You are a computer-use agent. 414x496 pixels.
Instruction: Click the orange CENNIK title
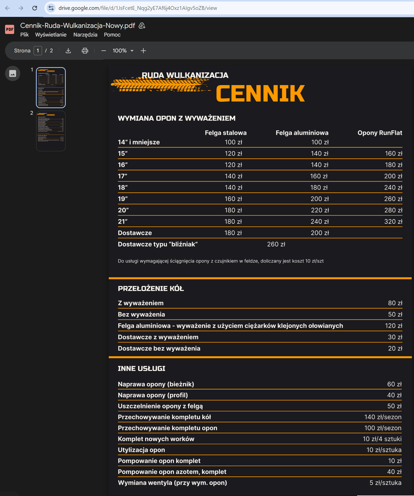tap(260, 93)
